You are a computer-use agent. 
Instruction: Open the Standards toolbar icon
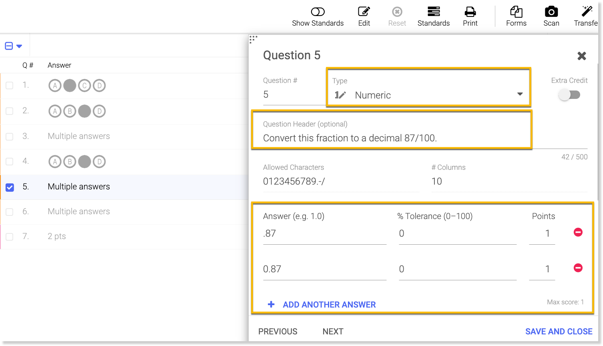click(x=433, y=12)
